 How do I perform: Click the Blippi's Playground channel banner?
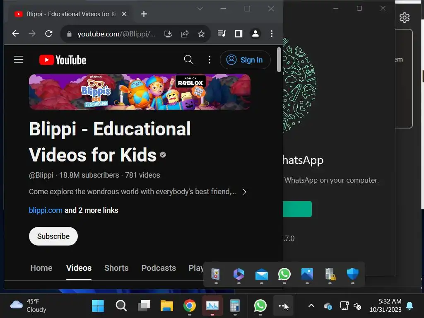(140, 92)
